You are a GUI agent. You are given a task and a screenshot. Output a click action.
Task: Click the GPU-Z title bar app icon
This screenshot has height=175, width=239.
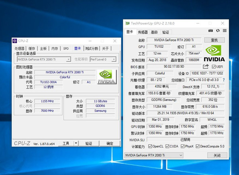[127, 24]
